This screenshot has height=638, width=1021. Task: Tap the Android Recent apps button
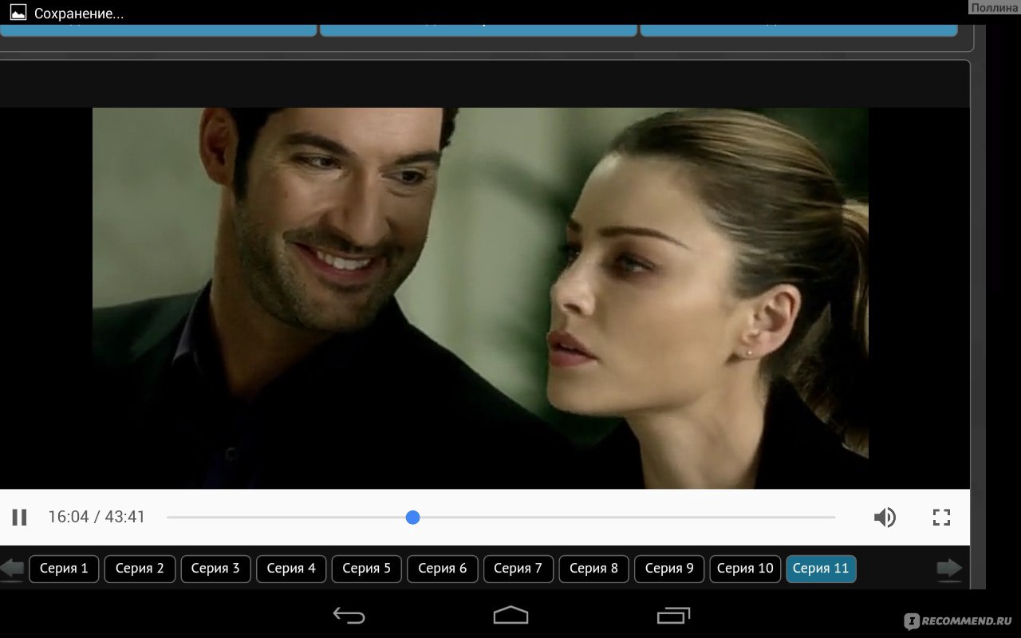click(x=674, y=616)
